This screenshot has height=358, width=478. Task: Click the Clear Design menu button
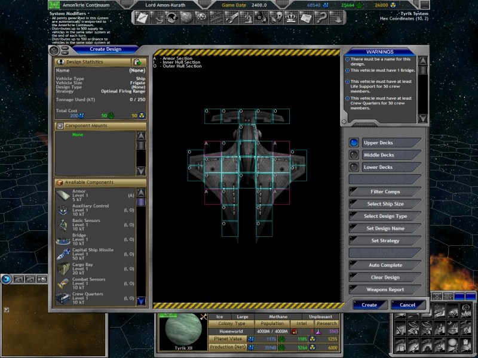click(x=385, y=277)
